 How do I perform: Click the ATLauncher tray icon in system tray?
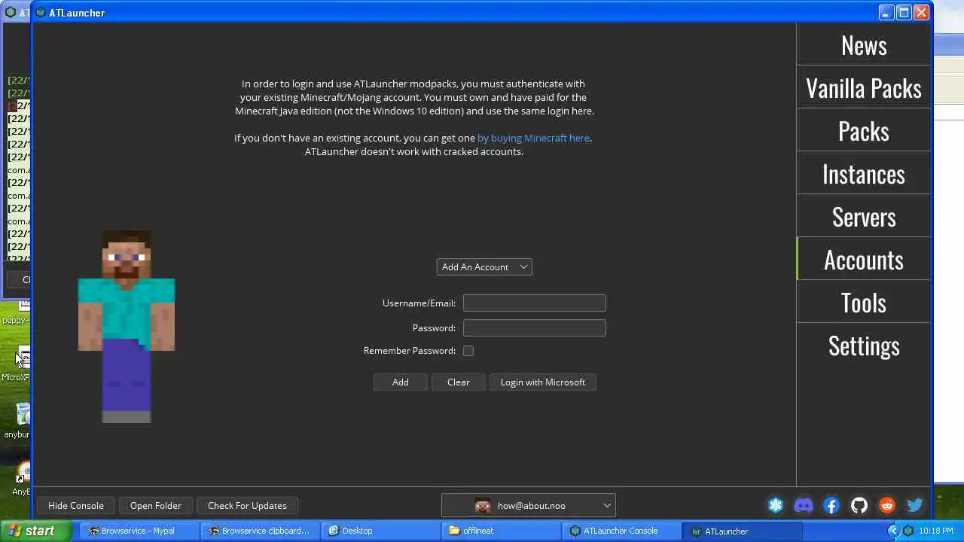coord(908,531)
